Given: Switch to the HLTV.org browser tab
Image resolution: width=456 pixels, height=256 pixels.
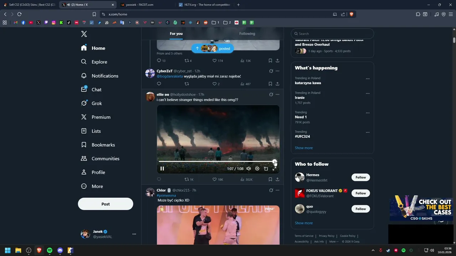Looking at the screenshot, I should click(x=204, y=5).
